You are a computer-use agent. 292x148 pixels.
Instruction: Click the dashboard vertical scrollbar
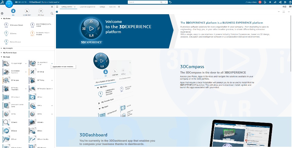(291, 43)
